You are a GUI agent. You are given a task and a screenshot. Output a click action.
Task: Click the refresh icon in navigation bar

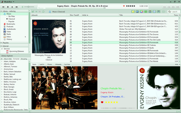tap(43, 12)
